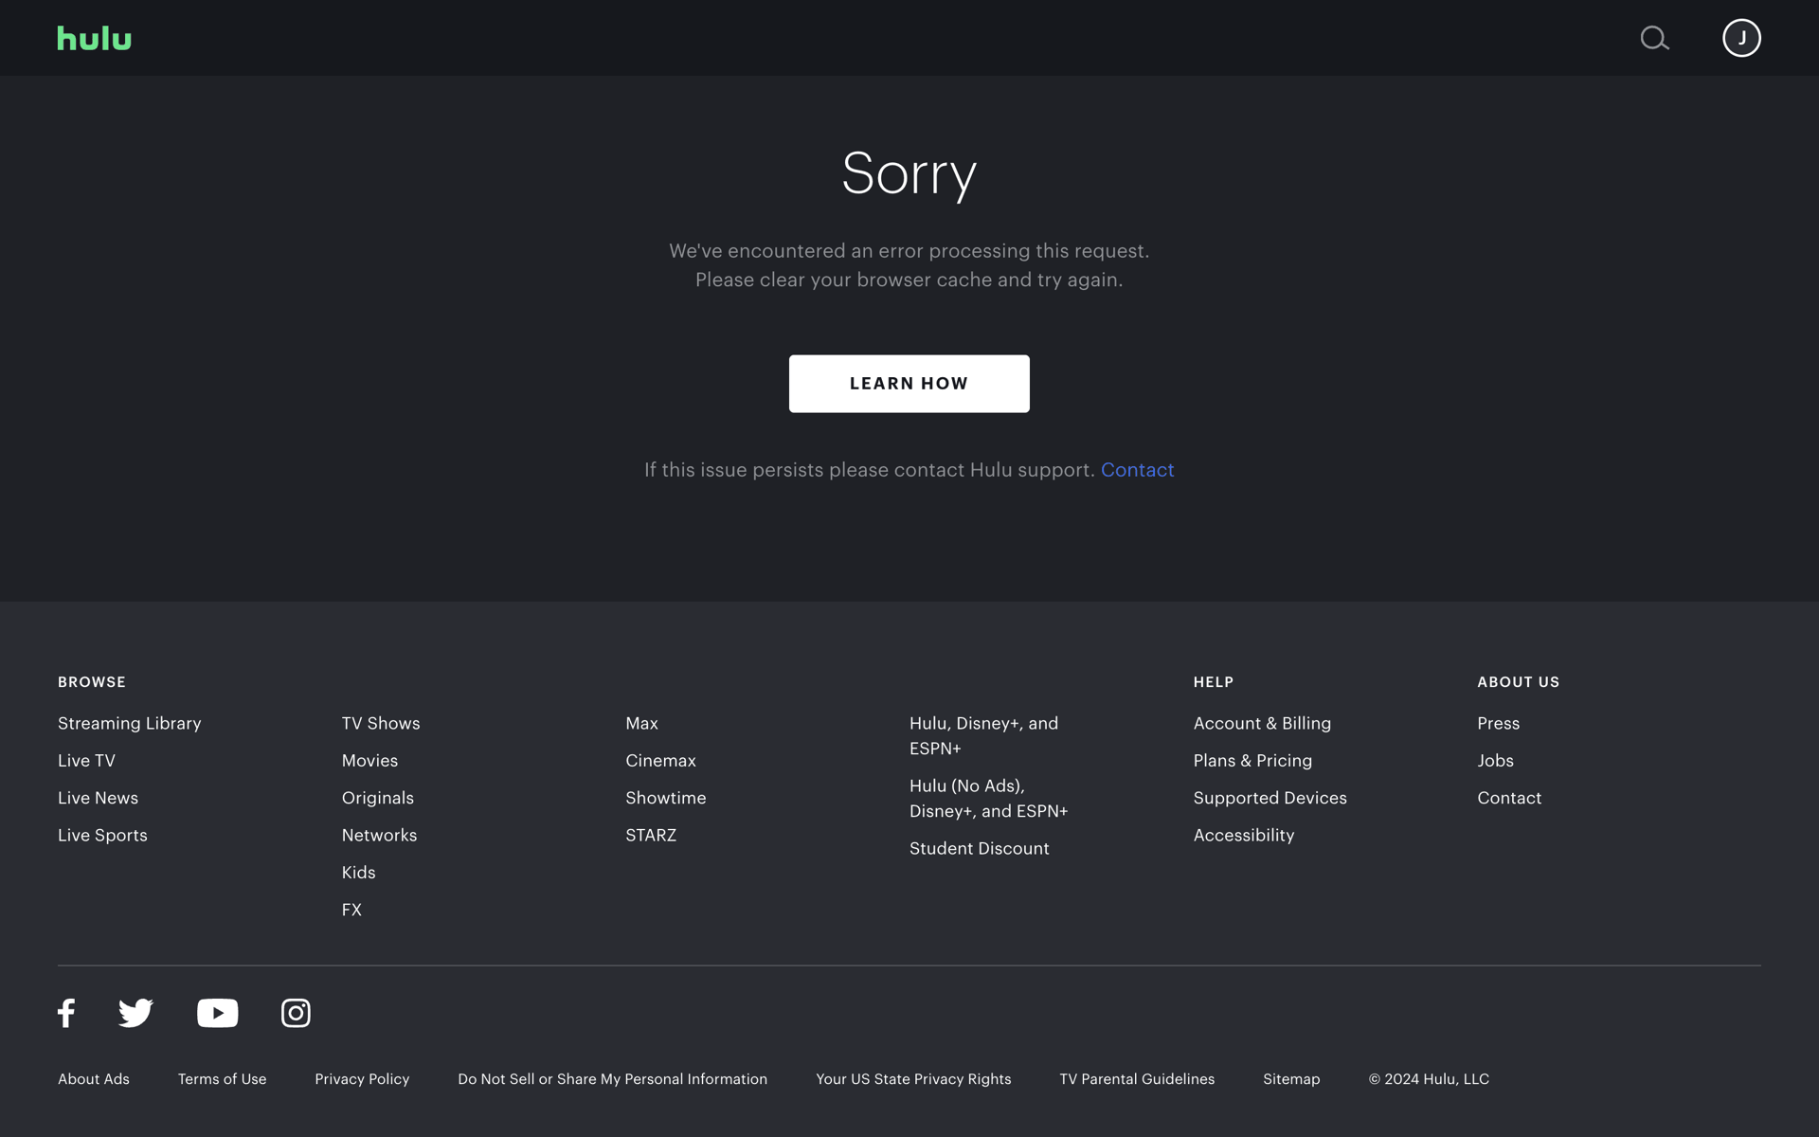Browse TV Shows link

[x=381, y=723]
